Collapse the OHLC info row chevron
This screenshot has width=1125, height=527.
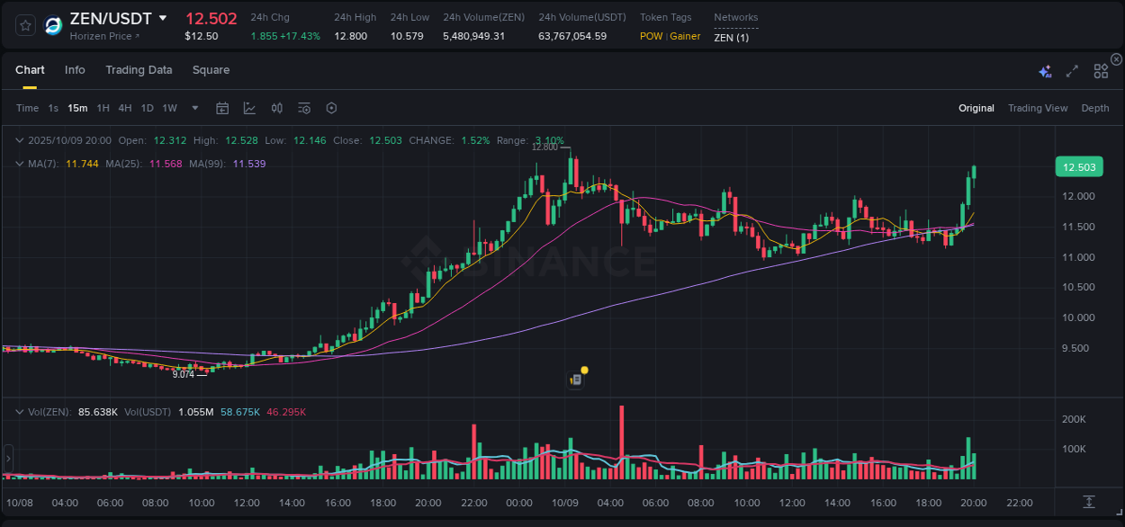(x=20, y=140)
